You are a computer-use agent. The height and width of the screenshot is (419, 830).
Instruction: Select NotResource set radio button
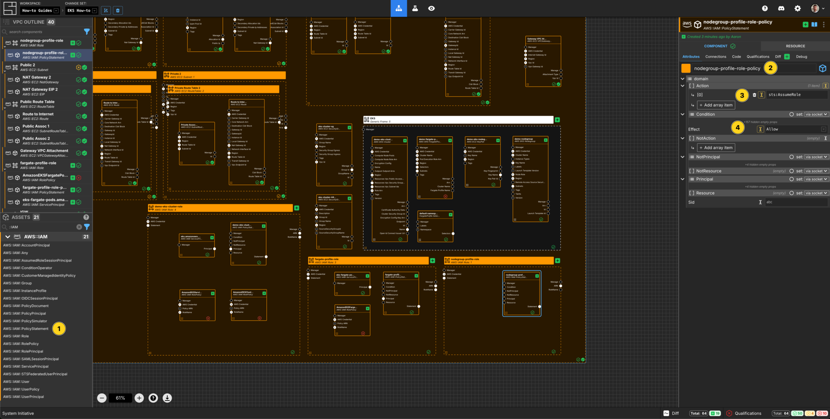(792, 171)
